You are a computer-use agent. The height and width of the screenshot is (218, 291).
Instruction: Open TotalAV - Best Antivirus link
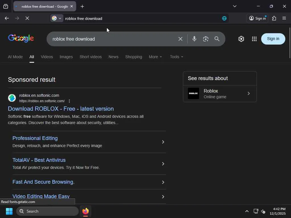[x=39, y=160]
